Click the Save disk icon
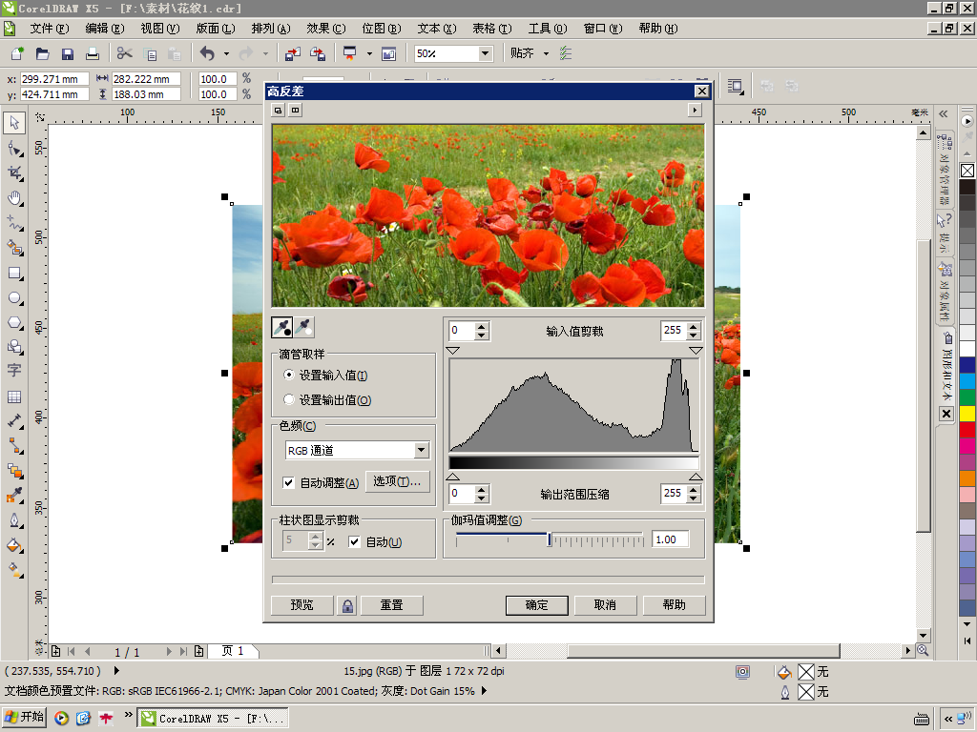977x732 pixels. [x=68, y=53]
